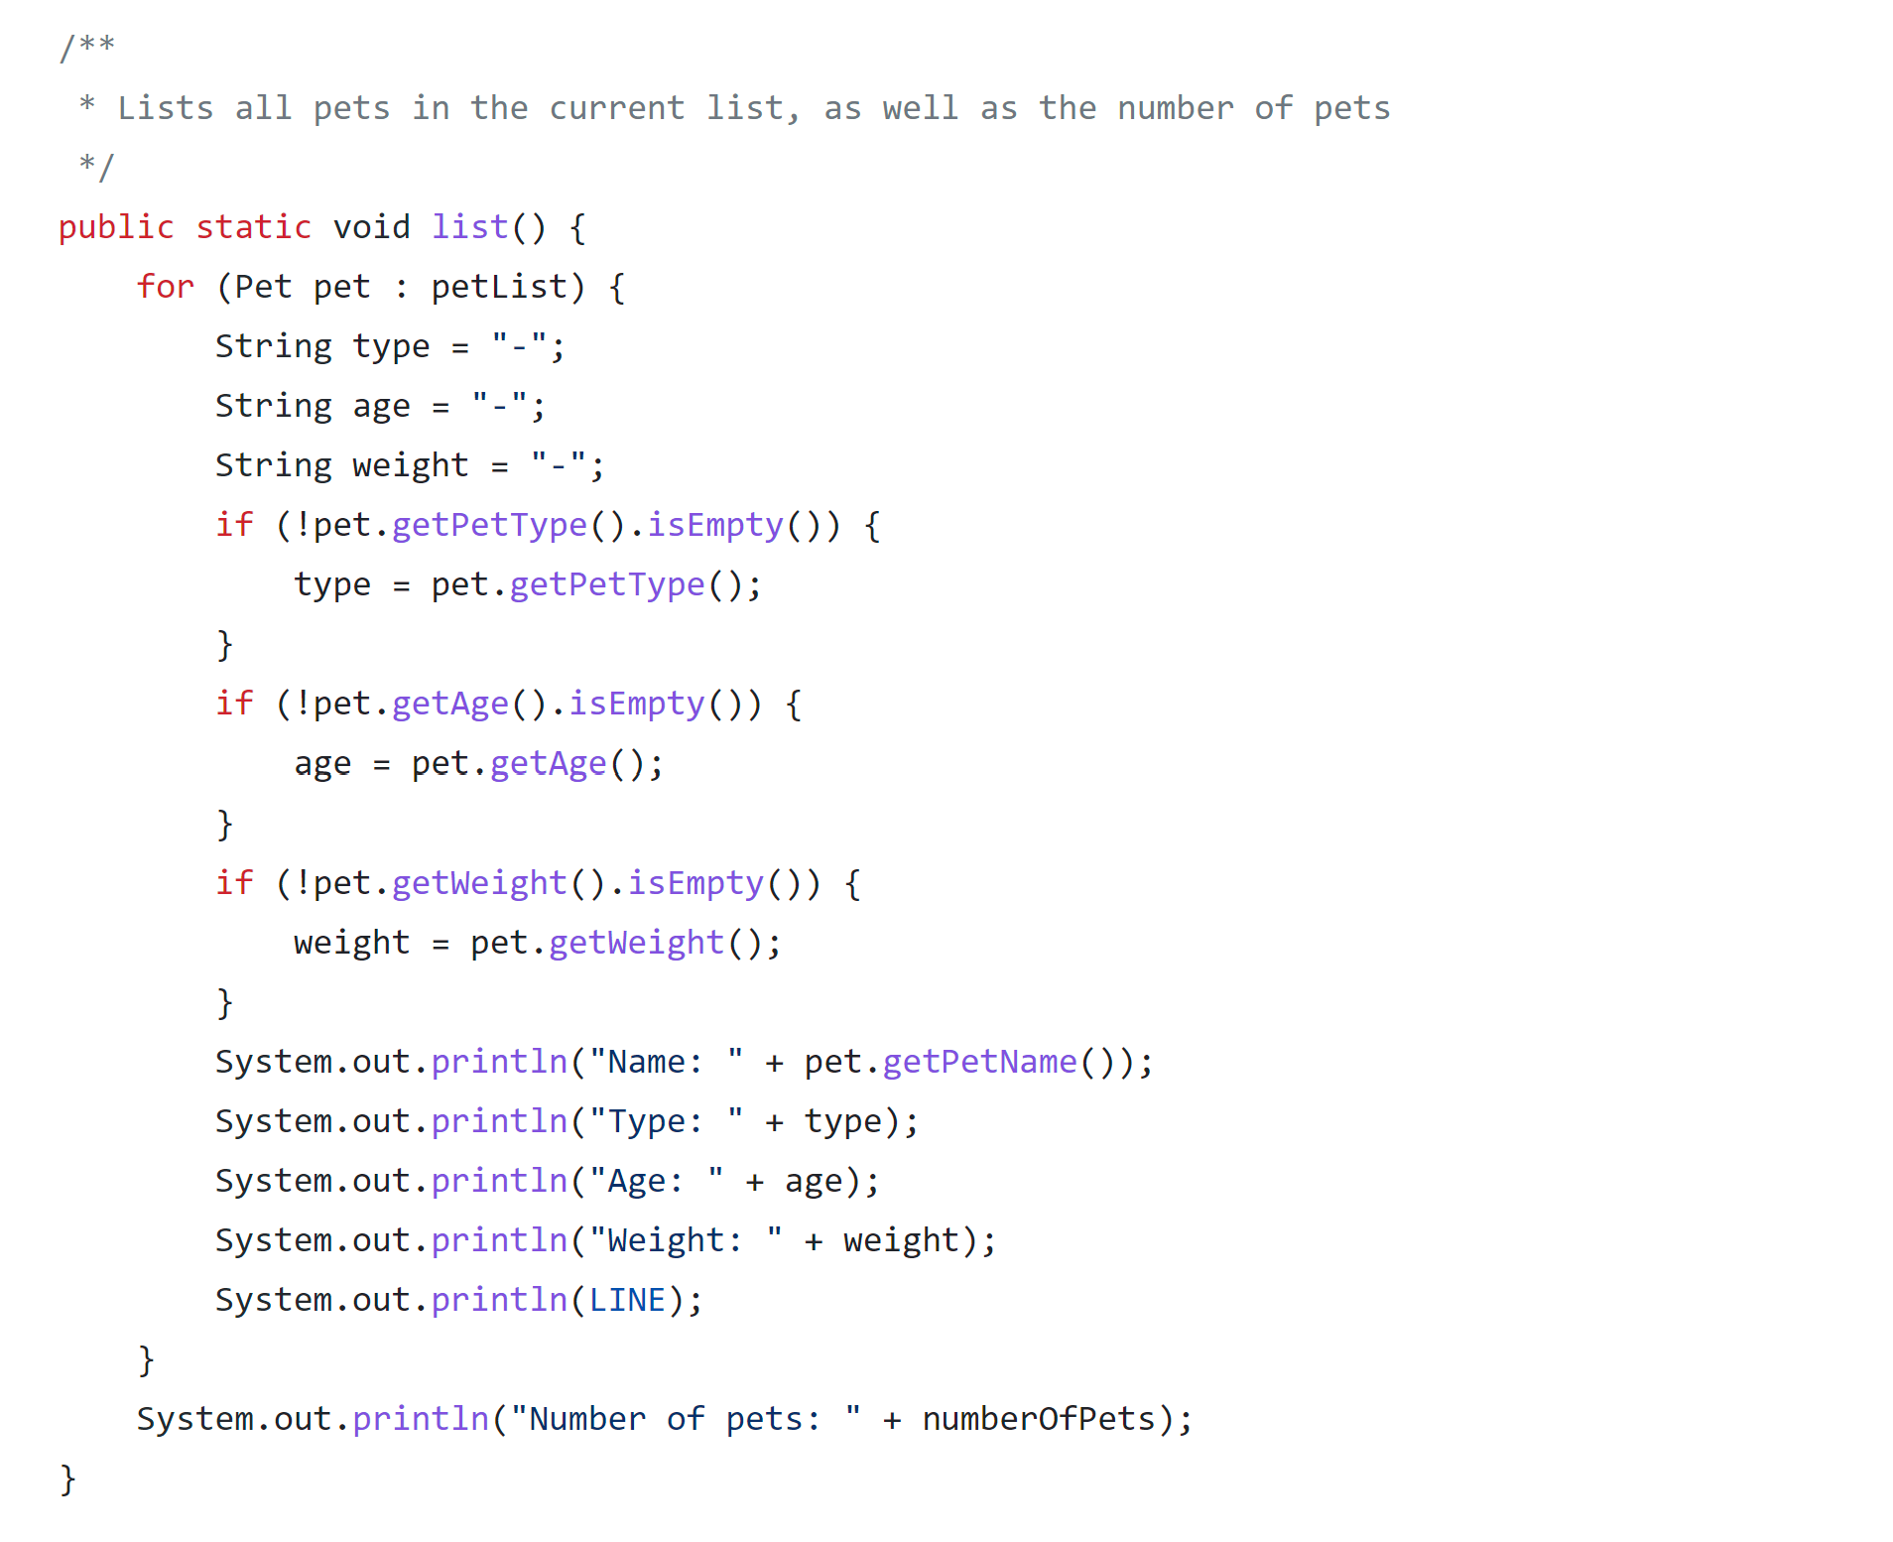The width and height of the screenshot is (1893, 1542).
Task: Click the "Weight: " string literal
Action: 686,1240
